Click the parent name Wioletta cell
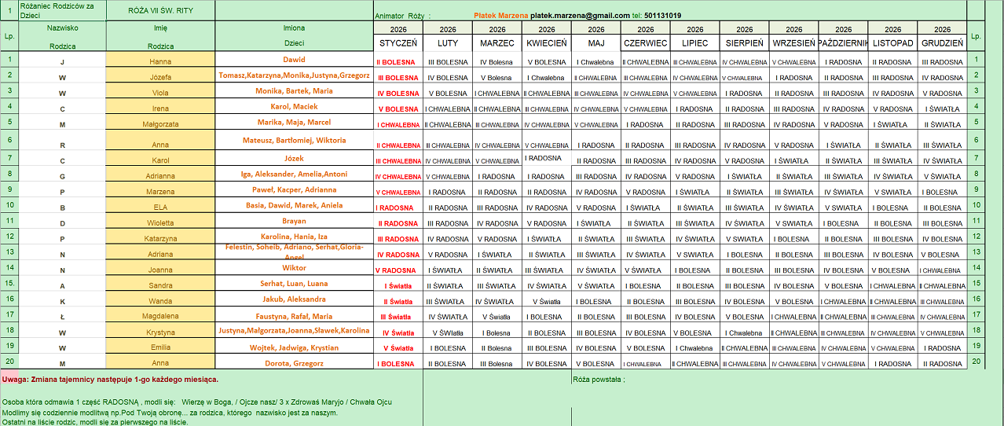 (x=160, y=222)
